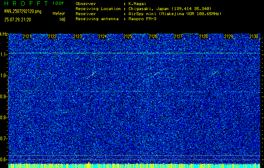Click the Receiving Location label
Viewport: 264px width, 168px height.
[98, 9]
